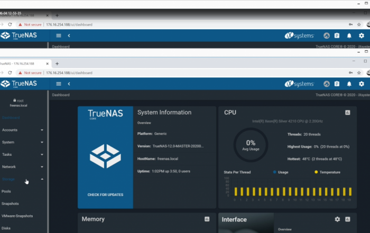370x233 pixels.
Task: Open Snapshots under Storage
Action: [x=10, y=203]
